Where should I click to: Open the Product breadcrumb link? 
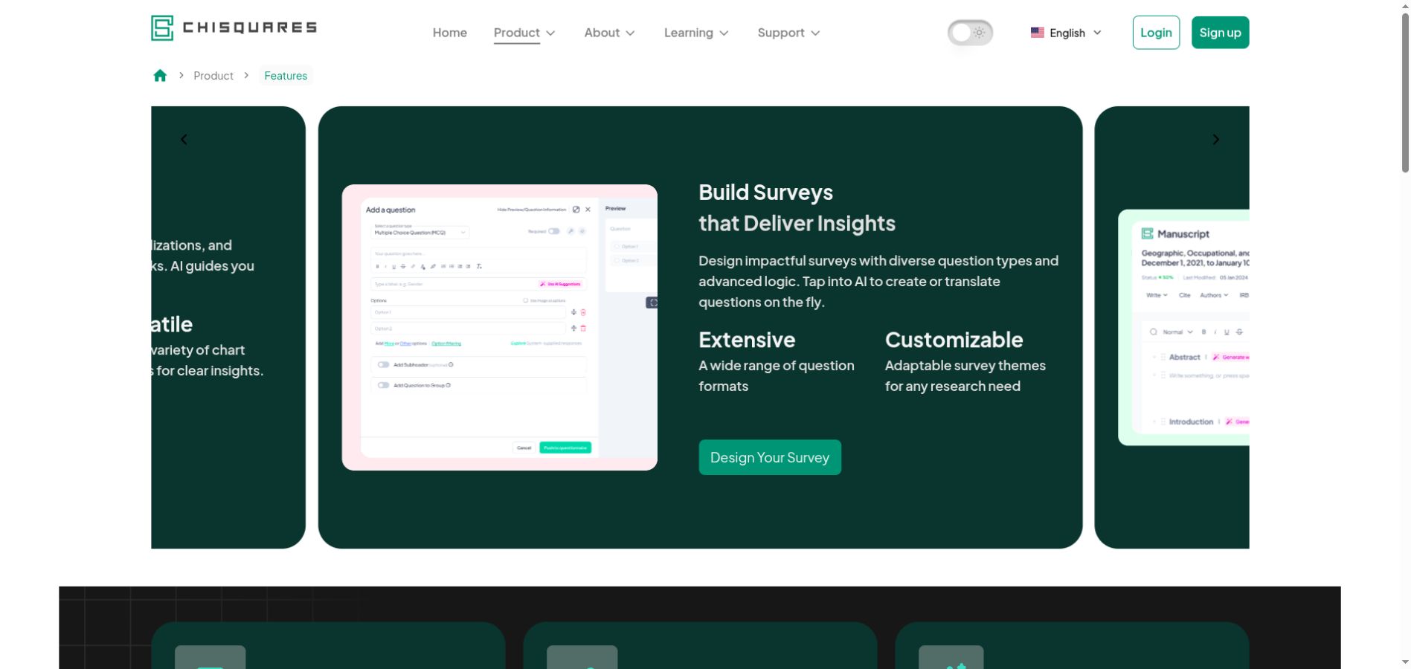(213, 76)
